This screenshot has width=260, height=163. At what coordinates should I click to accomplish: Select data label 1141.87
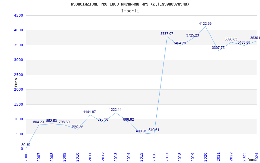(90, 112)
